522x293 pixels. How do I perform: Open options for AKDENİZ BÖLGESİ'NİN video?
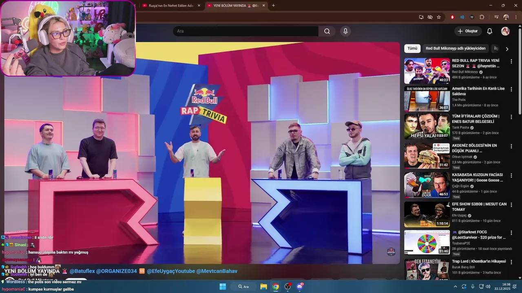[x=511, y=146]
